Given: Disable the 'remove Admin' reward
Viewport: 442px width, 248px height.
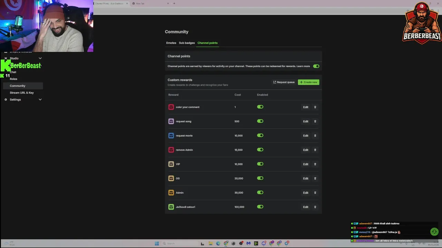Looking at the screenshot, I should tap(260, 150).
